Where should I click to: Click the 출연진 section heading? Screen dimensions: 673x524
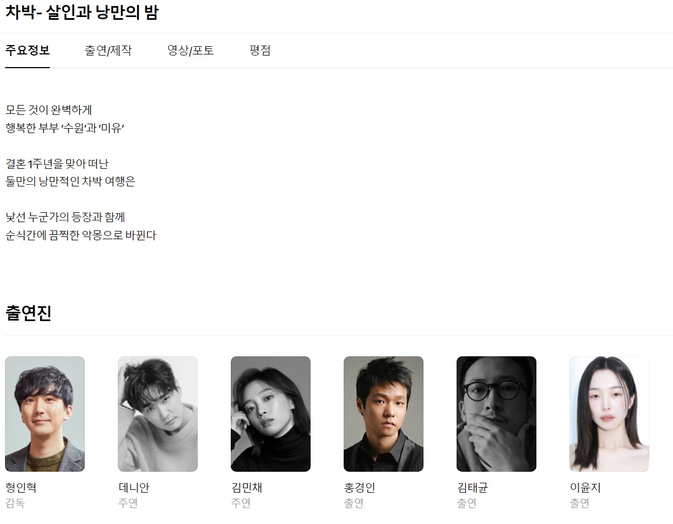[x=28, y=313]
